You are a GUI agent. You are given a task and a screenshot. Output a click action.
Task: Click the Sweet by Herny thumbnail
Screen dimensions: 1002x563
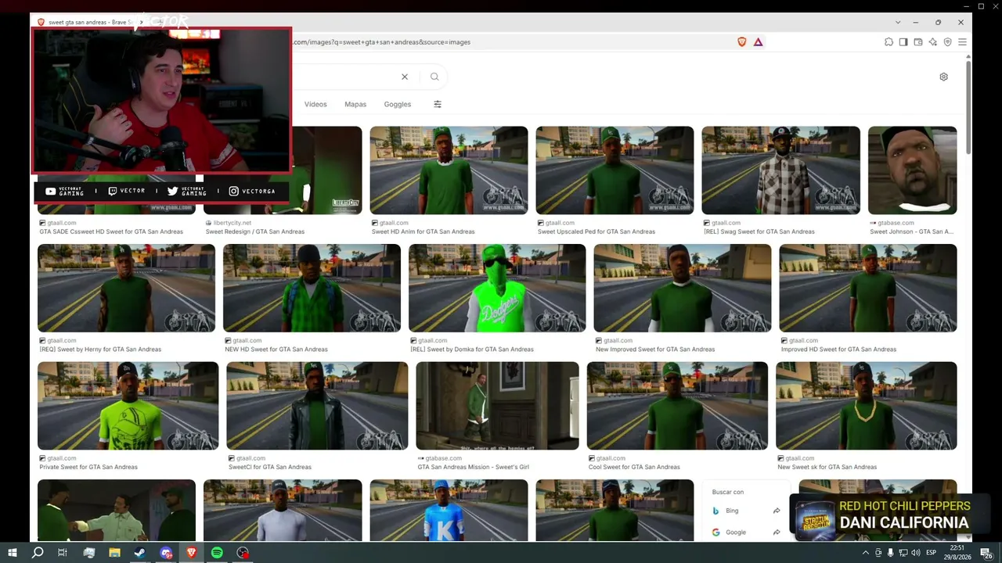pyautogui.click(x=126, y=289)
